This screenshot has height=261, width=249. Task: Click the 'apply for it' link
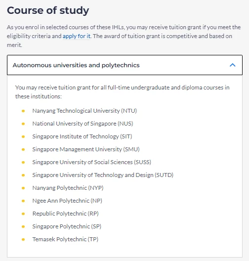click(77, 36)
